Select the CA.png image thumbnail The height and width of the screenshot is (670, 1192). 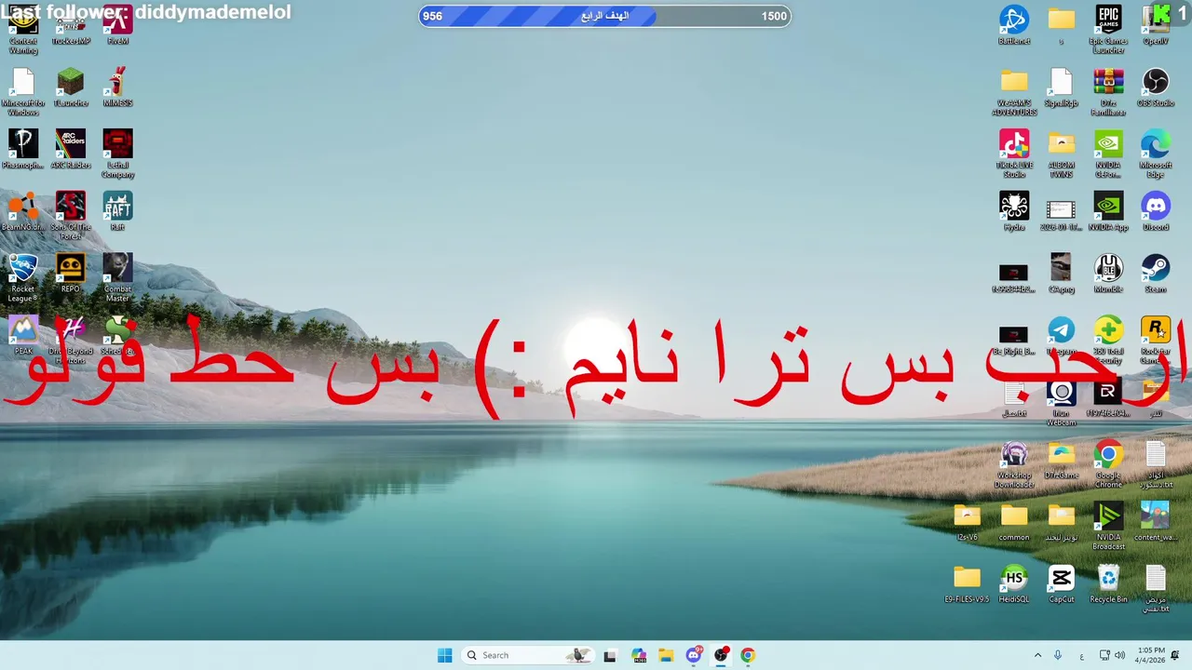click(x=1061, y=274)
